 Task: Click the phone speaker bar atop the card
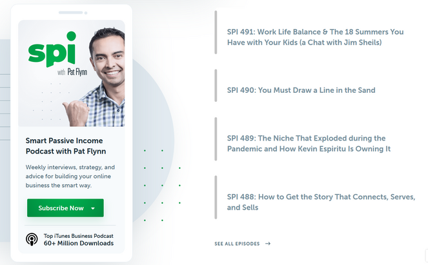coord(70,12)
